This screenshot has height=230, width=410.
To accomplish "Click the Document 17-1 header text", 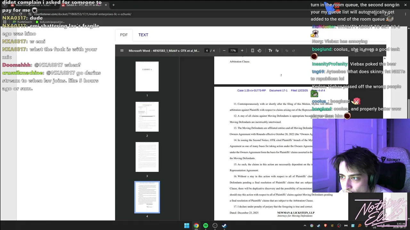I will (278, 90).
